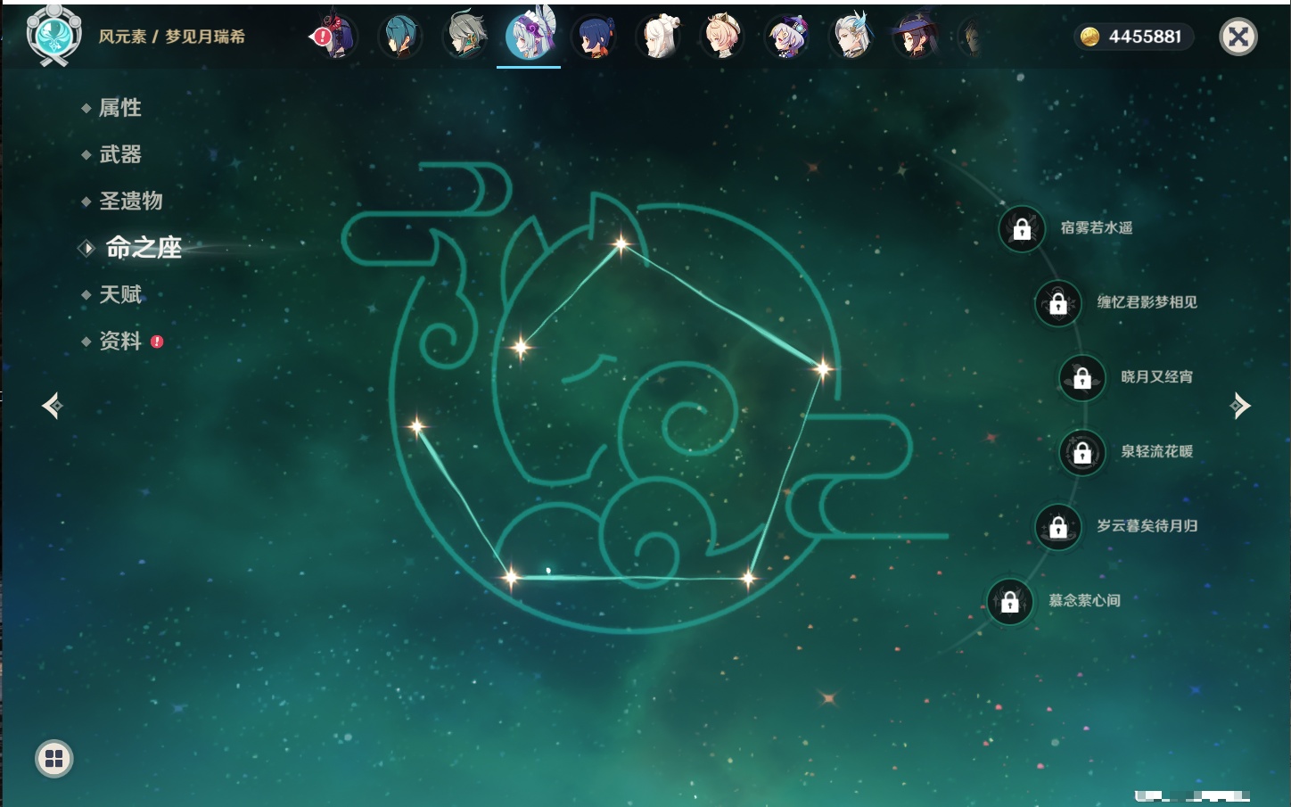Switch to the silver-haired character with blue feather
This screenshot has height=807, width=1291.
tap(851, 37)
